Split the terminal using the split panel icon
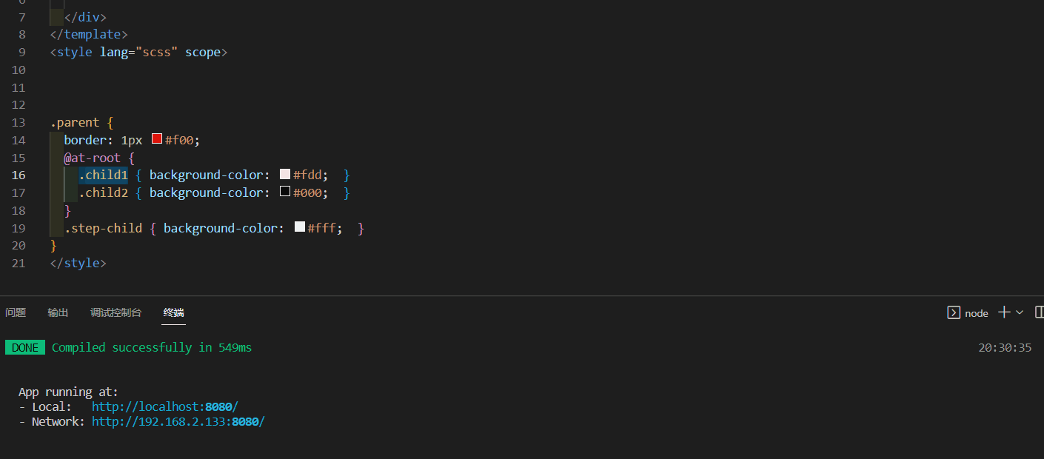The image size is (1044, 459). [1040, 312]
